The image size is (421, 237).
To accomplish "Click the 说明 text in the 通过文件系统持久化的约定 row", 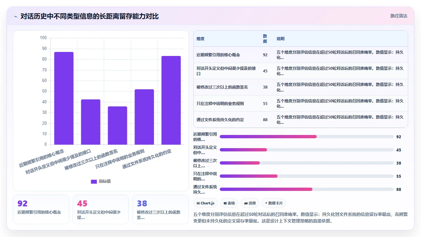I will [340, 119].
